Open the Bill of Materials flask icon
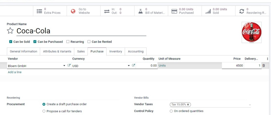Image resolution: width=271 pixels, height=115 pixels. (141, 11)
